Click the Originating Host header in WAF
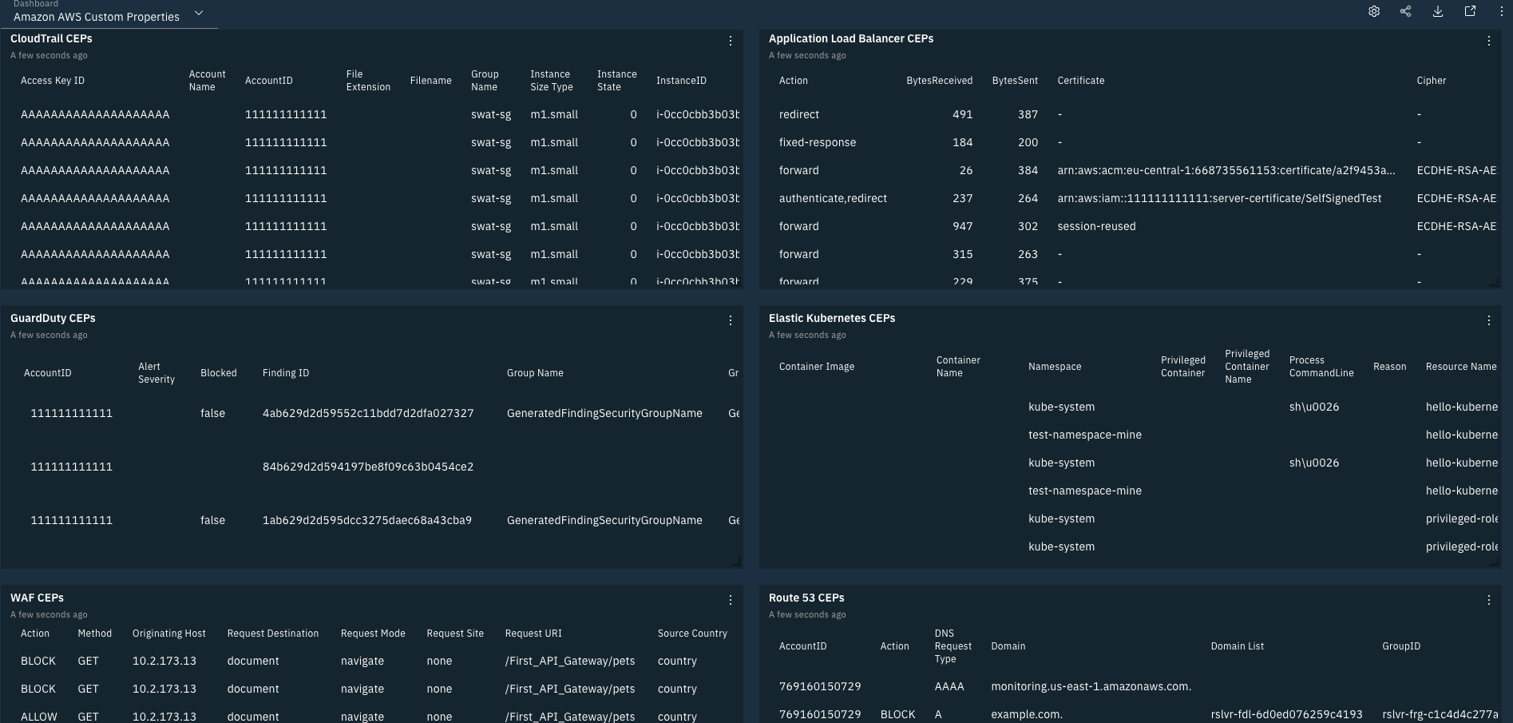This screenshot has height=723, width=1513. 169,634
